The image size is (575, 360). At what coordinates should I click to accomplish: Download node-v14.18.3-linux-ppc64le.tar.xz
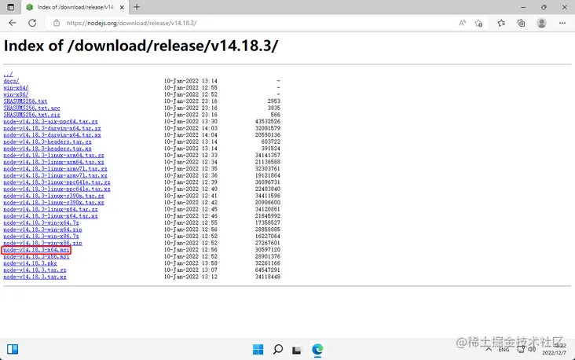click(x=57, y=189)
